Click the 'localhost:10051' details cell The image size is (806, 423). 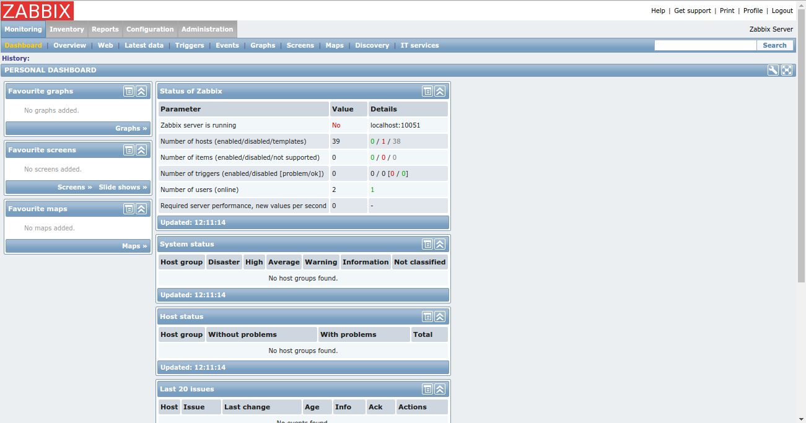point(408,125)
